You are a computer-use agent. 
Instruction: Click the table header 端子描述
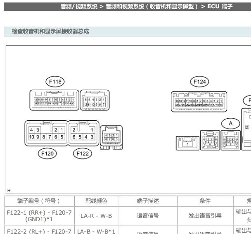148,201
